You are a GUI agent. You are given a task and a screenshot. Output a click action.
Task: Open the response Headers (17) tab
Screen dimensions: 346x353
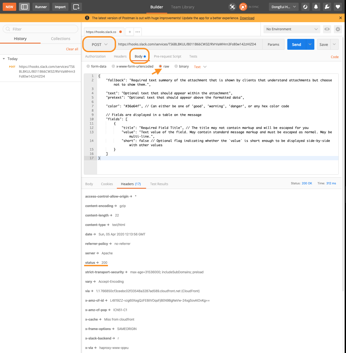click(x=131, y=184)
